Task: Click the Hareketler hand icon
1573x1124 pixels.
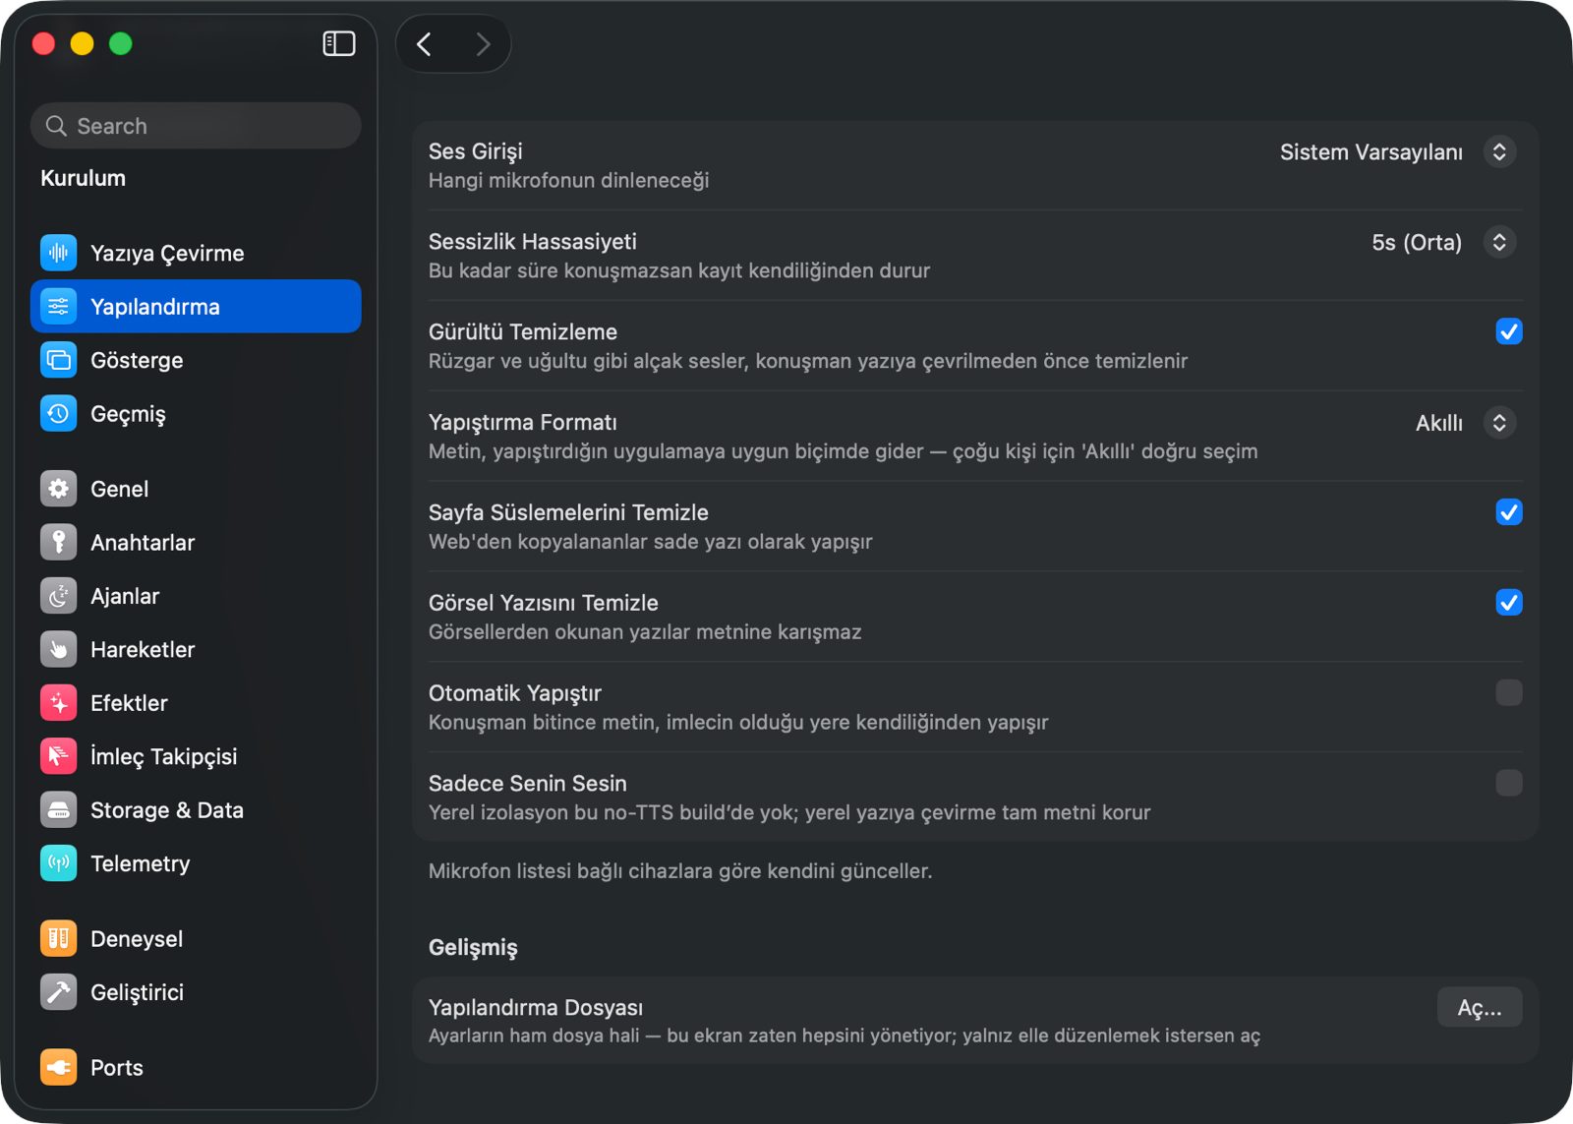Action: (59, 650)
